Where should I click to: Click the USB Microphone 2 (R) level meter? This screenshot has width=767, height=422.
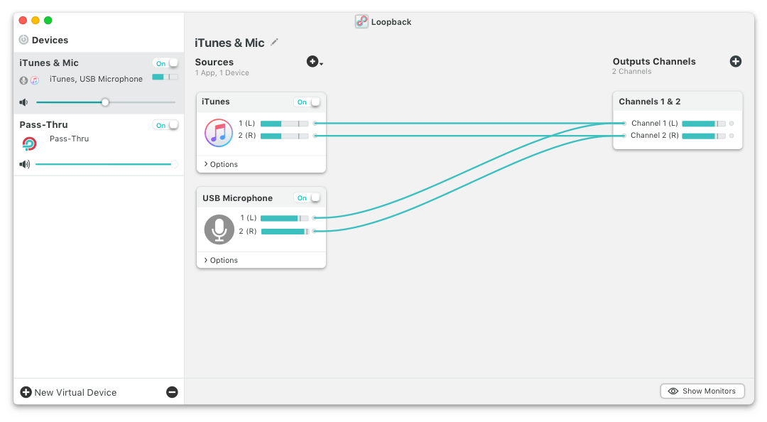(x=285, y=231)
